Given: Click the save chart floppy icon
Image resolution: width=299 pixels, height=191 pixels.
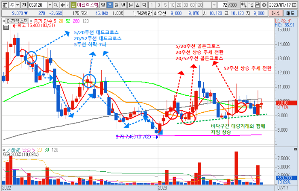Looking at the screenshot, I should (257, 5).
